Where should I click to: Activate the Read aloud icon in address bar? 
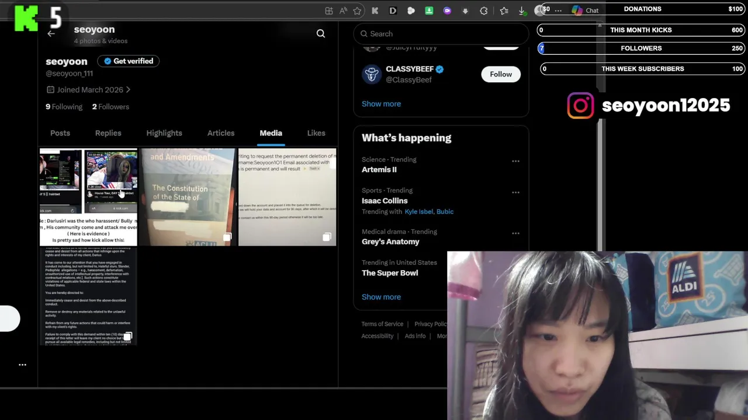coord(343,10)
